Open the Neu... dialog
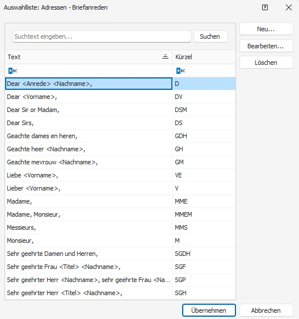The image size is (299, 319). 266,29
